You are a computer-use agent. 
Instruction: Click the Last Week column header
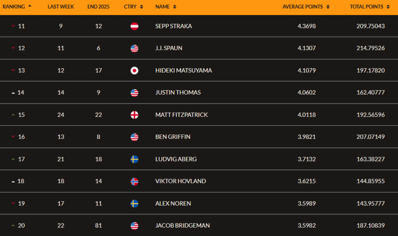pyautogui.click(x=60, y=7)
